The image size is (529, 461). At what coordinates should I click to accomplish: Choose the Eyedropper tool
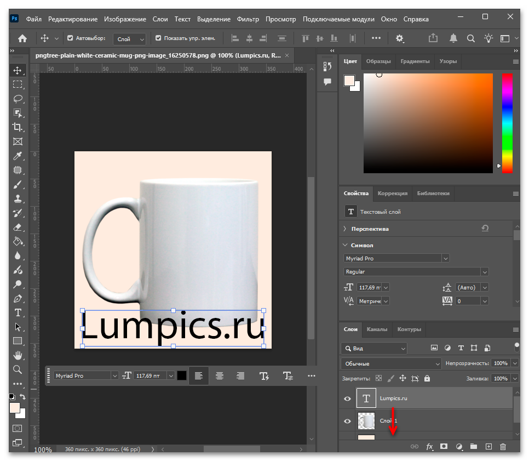click(18, 156)
